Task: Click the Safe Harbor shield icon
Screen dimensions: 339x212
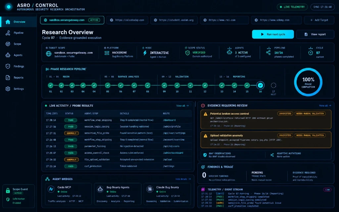Action: point(8,199)
